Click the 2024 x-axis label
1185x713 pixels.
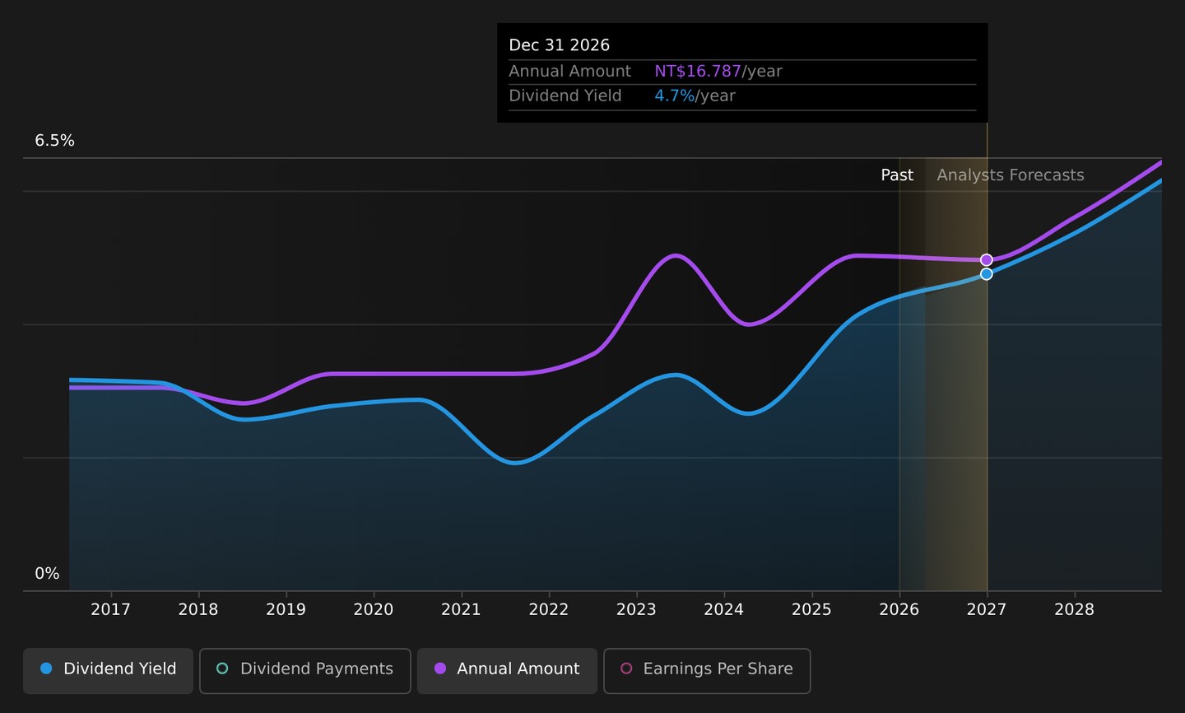(724, 610)
